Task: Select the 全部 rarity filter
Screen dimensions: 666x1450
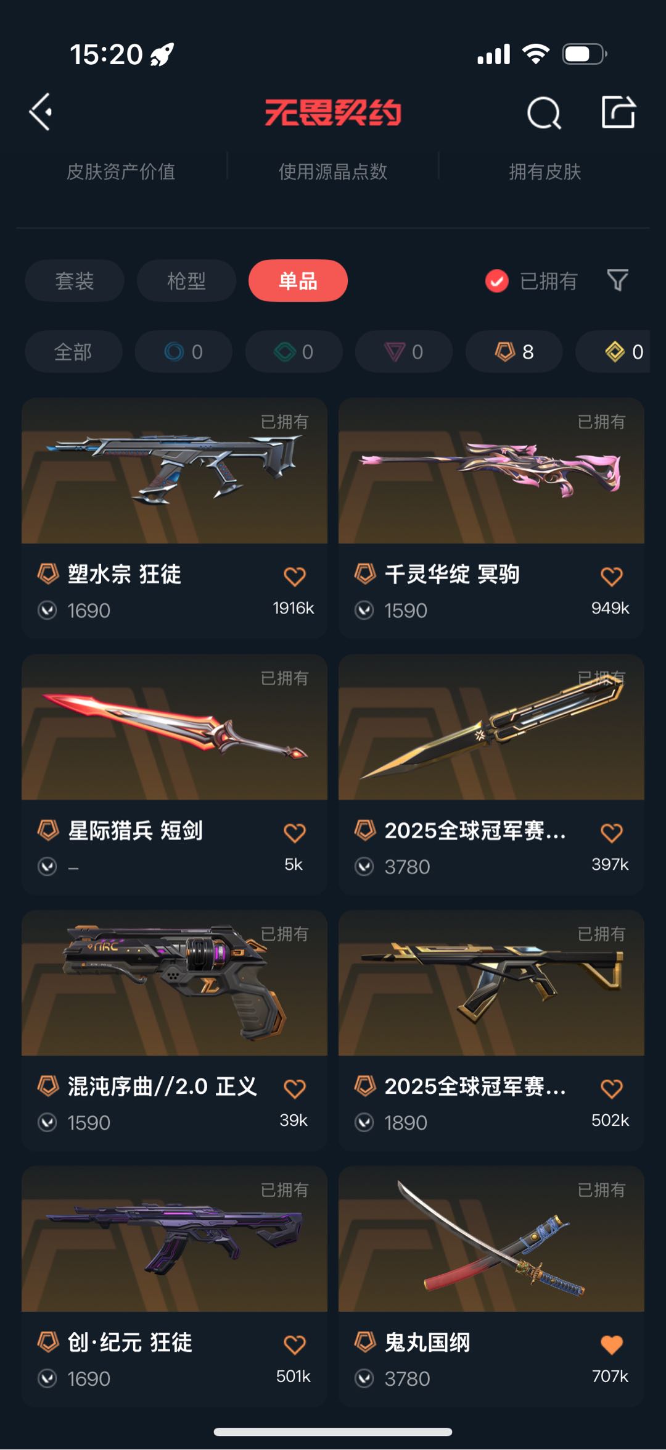Action: coord(73,352)
